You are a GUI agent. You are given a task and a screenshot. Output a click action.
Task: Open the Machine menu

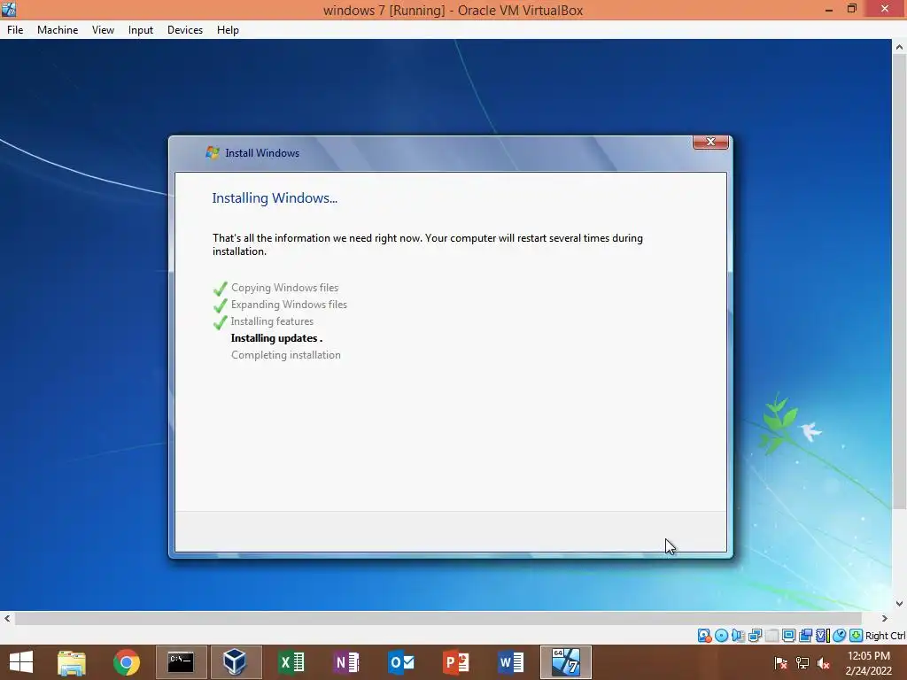click(x=58, y=30)
